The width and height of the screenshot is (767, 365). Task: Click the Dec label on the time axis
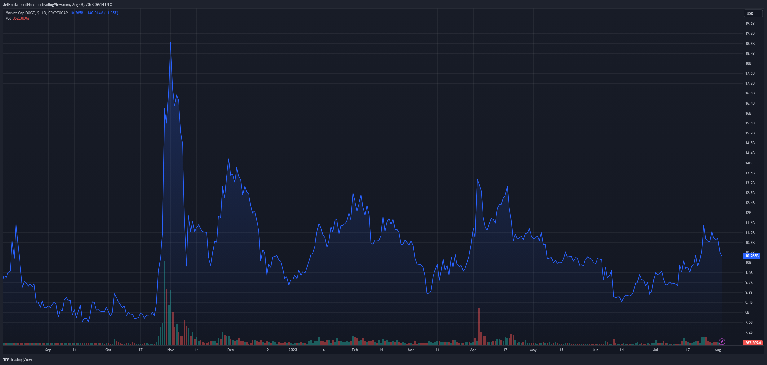point(230,350)
